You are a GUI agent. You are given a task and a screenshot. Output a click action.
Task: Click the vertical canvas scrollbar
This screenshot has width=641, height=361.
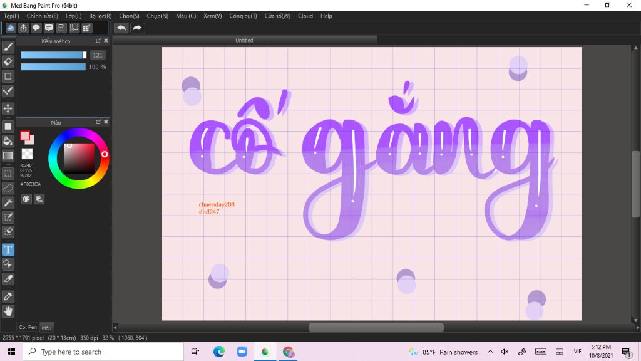(x=636, y=184)
